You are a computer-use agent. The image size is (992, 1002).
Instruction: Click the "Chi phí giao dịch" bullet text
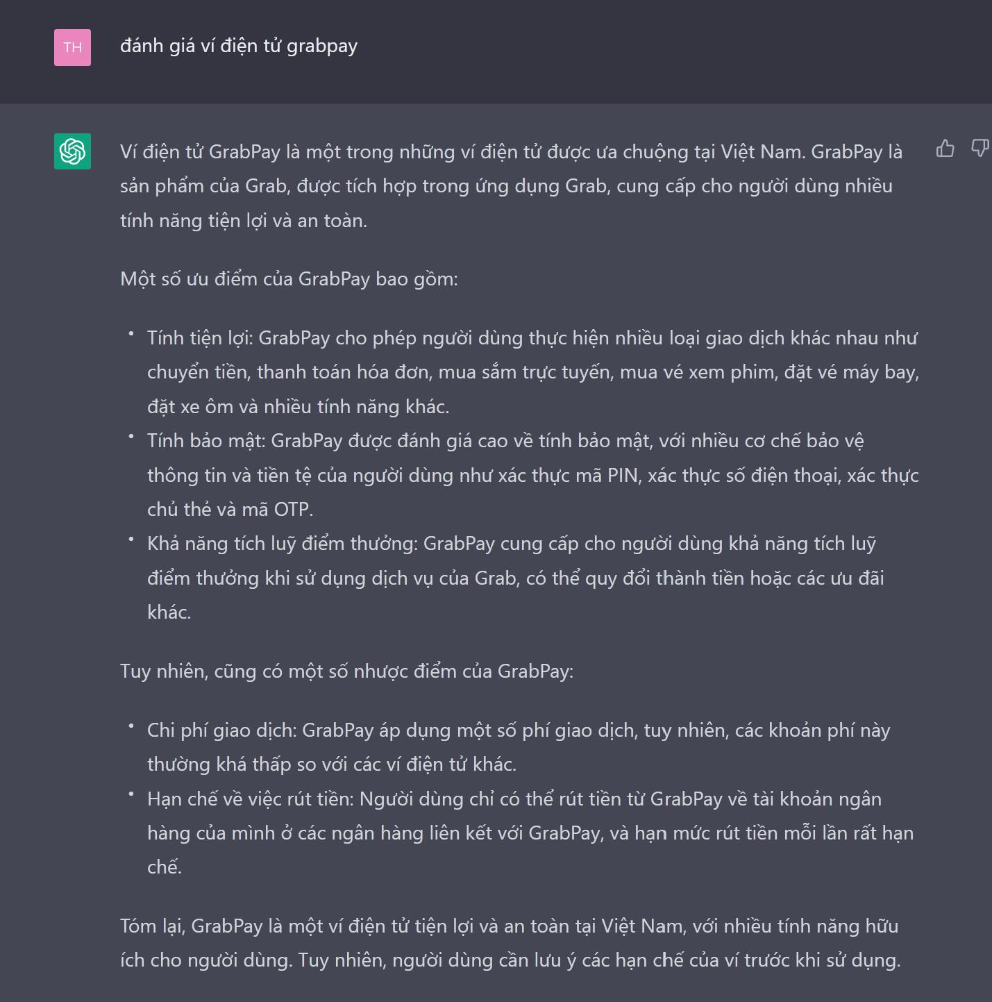[x=519, y=747]
